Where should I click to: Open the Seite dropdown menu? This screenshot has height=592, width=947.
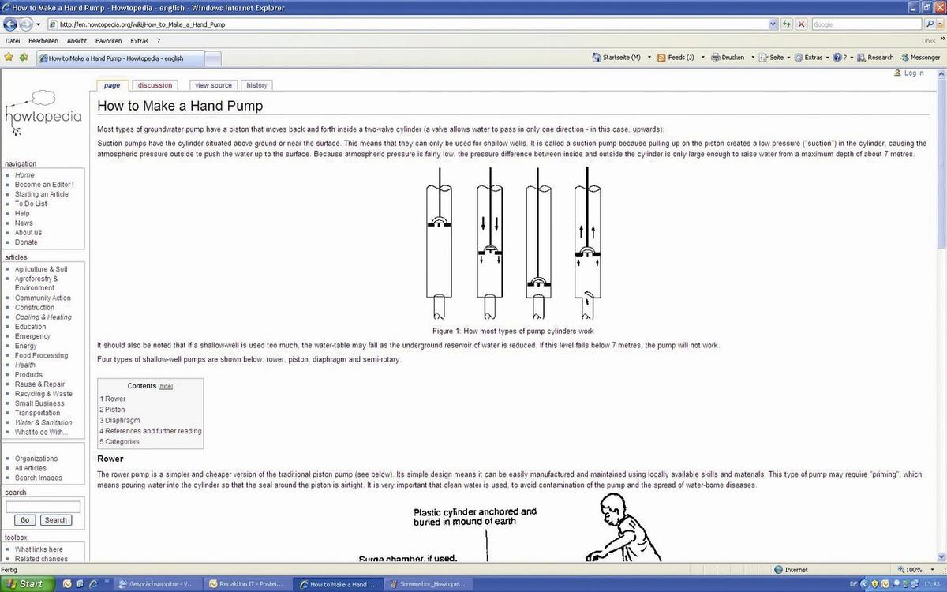pyautogui.click(x=773, y=57)
